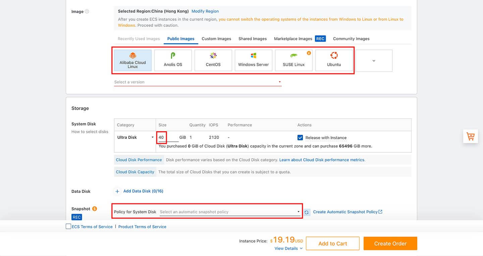The height and width of the screenshot is (256, 483).
Task: Click the Create Order button
Action: click(390, 244)
